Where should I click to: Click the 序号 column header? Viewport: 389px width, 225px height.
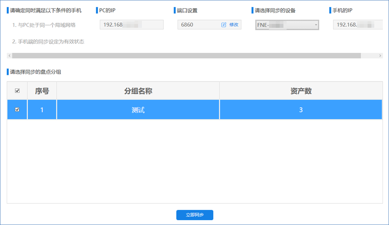click(42, 91)
